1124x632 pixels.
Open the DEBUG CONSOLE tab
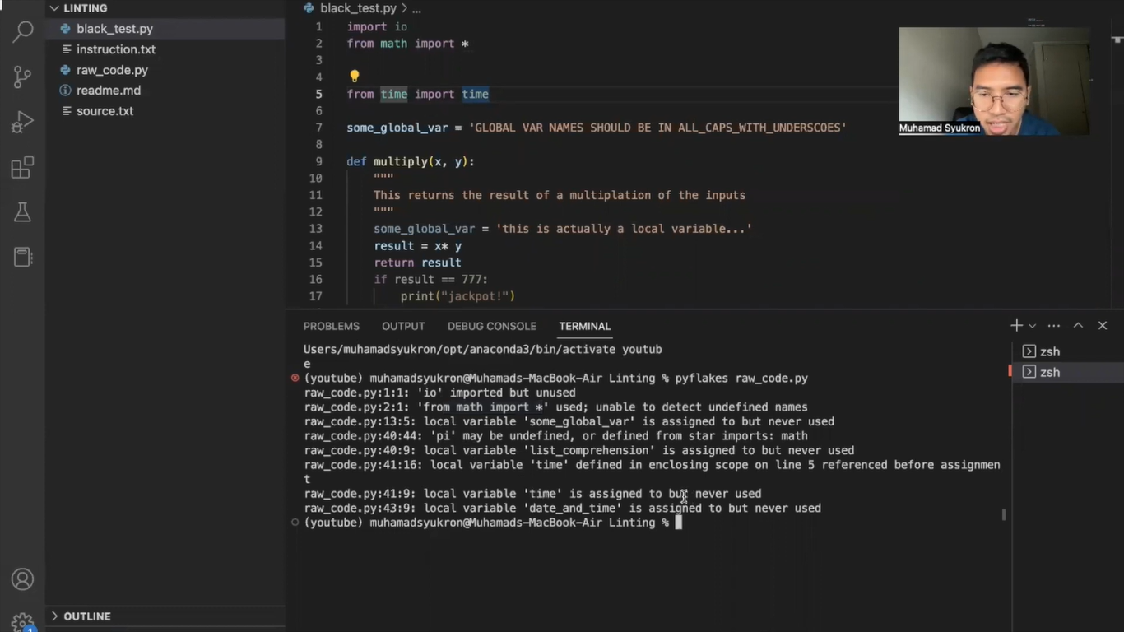[491, 327]
